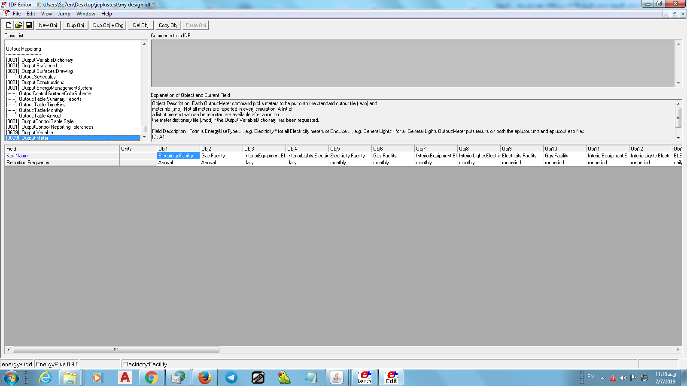687x386 pixels.
Task: Click Dup Obj + Chg button
Action: tap(108, 25)
